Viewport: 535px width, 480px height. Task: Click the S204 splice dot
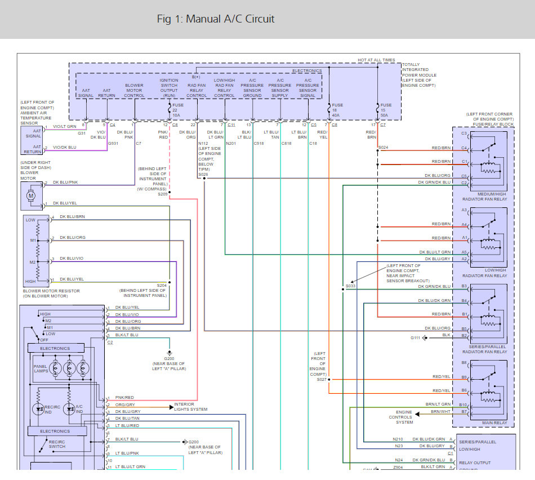170,282
